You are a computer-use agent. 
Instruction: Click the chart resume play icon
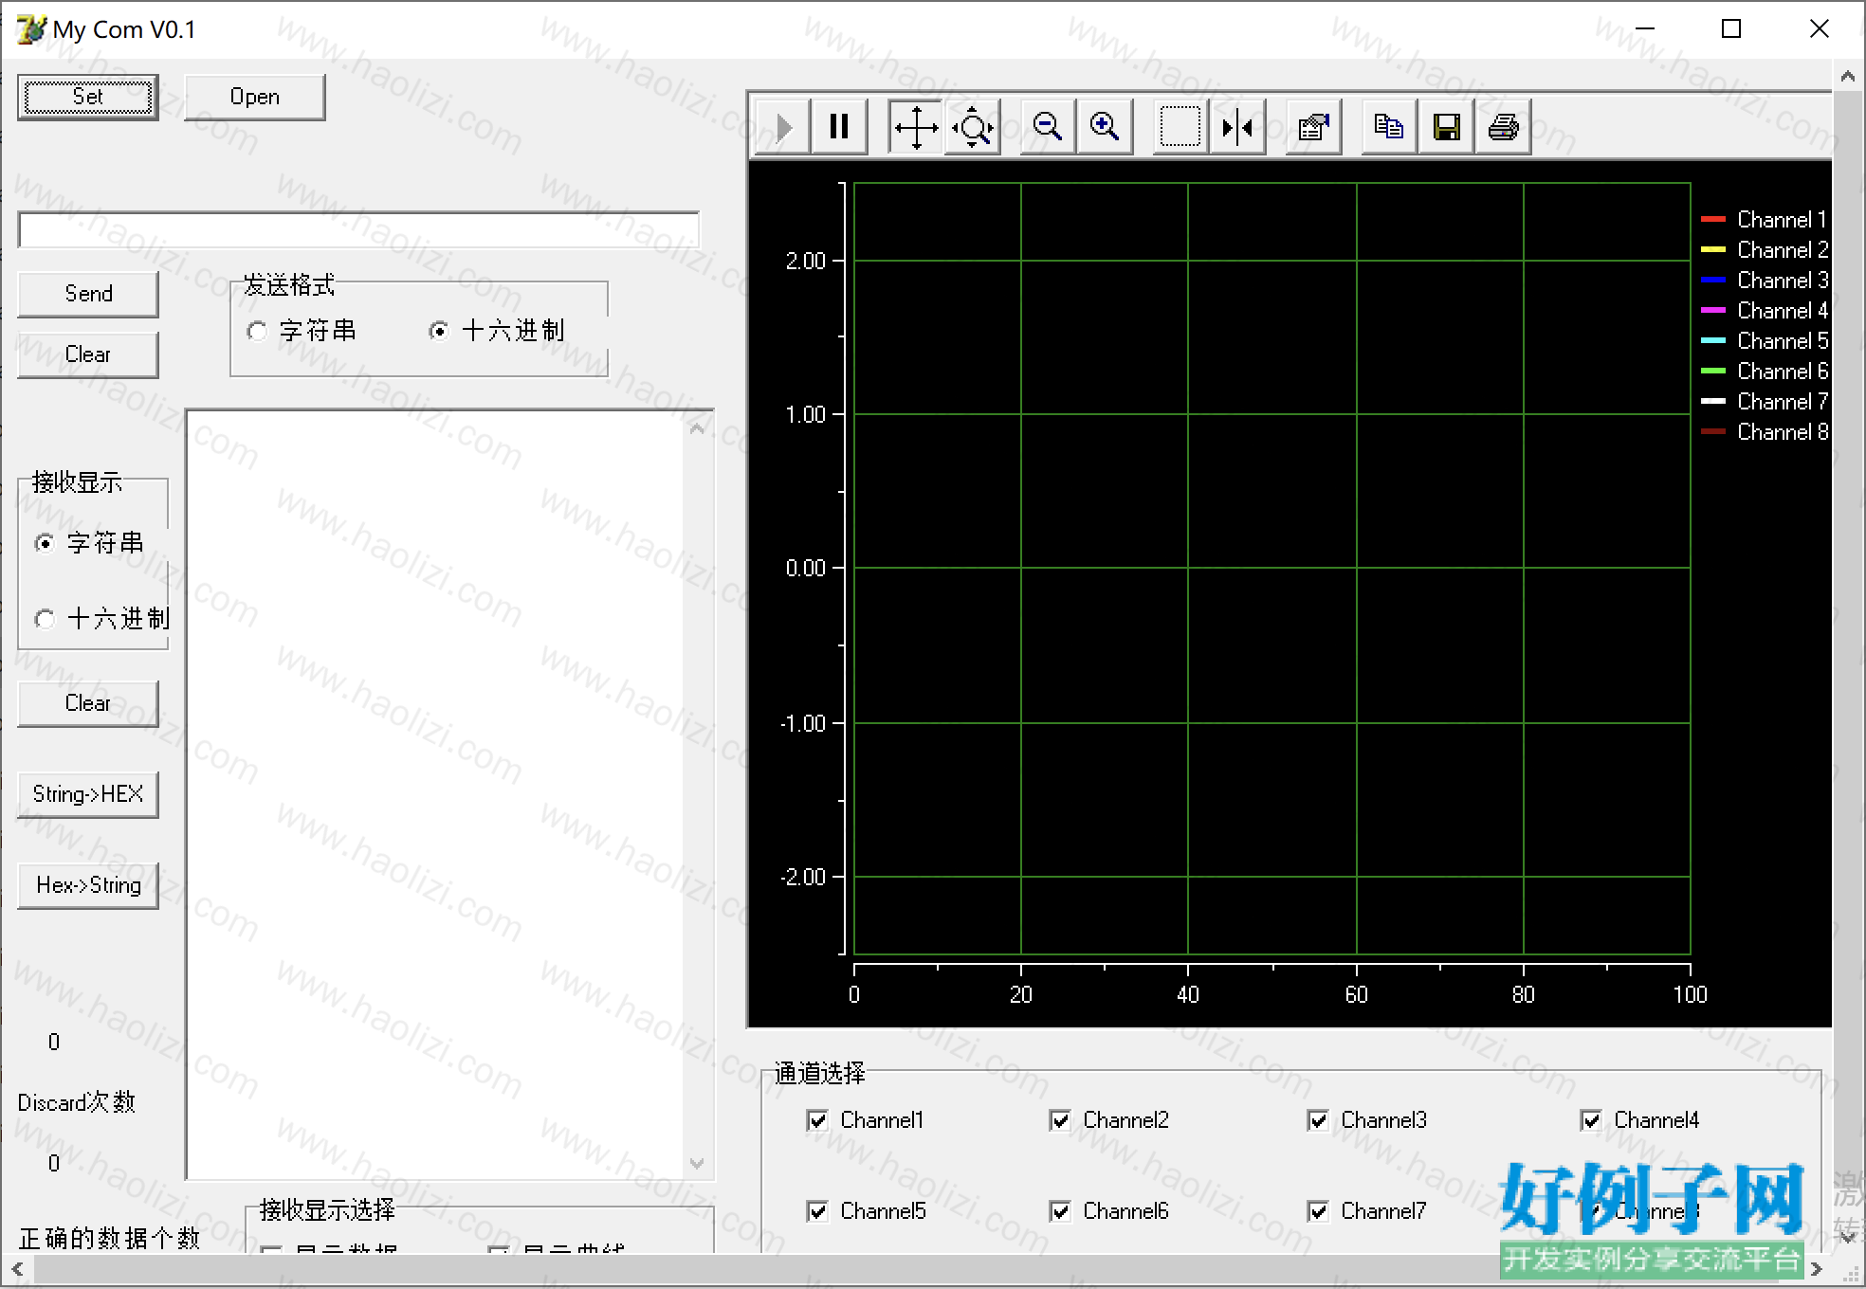pos(783,126)
